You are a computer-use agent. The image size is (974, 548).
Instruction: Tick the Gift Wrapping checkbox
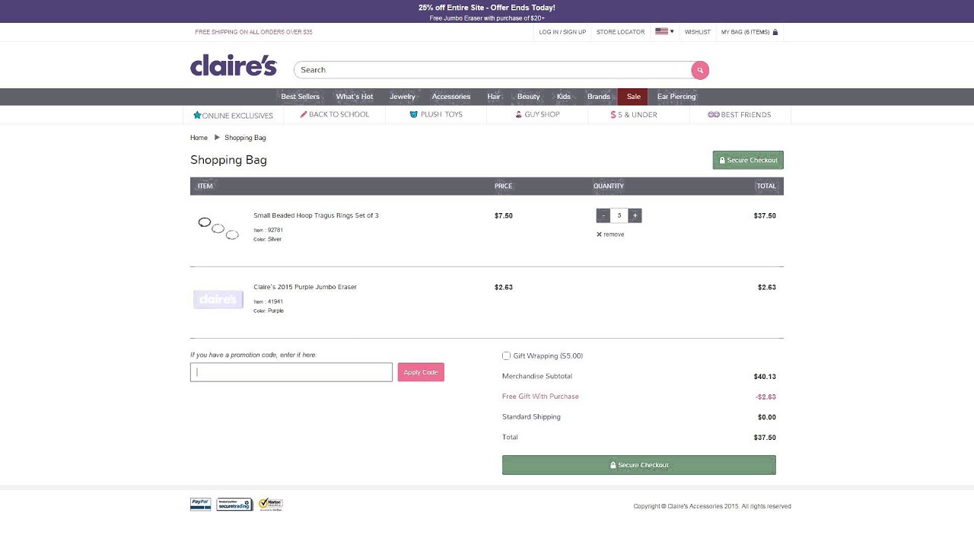(506, 355)
